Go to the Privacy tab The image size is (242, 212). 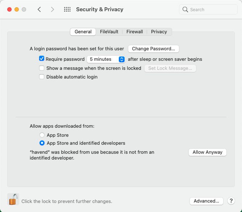tap(159, 32)
